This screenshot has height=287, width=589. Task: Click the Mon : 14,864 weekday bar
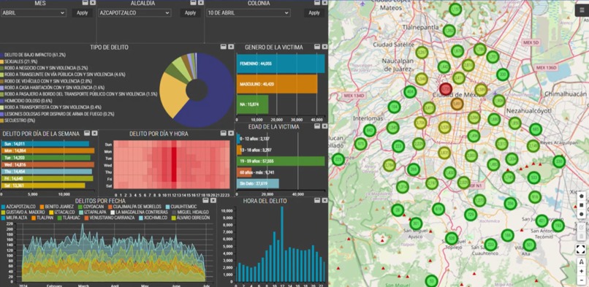click(x=47, y=151)
